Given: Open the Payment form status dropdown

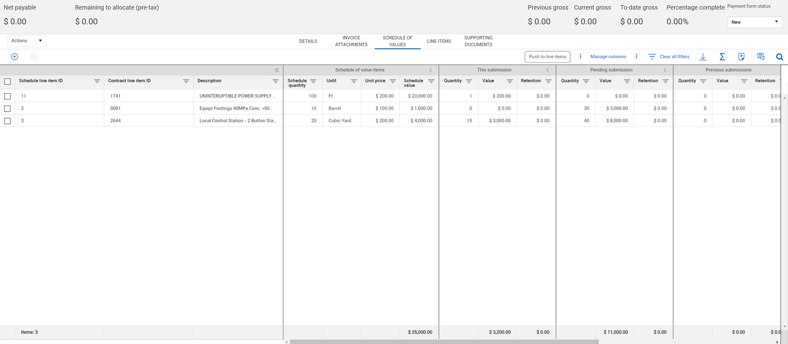Looking at the screenshot, I should 754,22.
